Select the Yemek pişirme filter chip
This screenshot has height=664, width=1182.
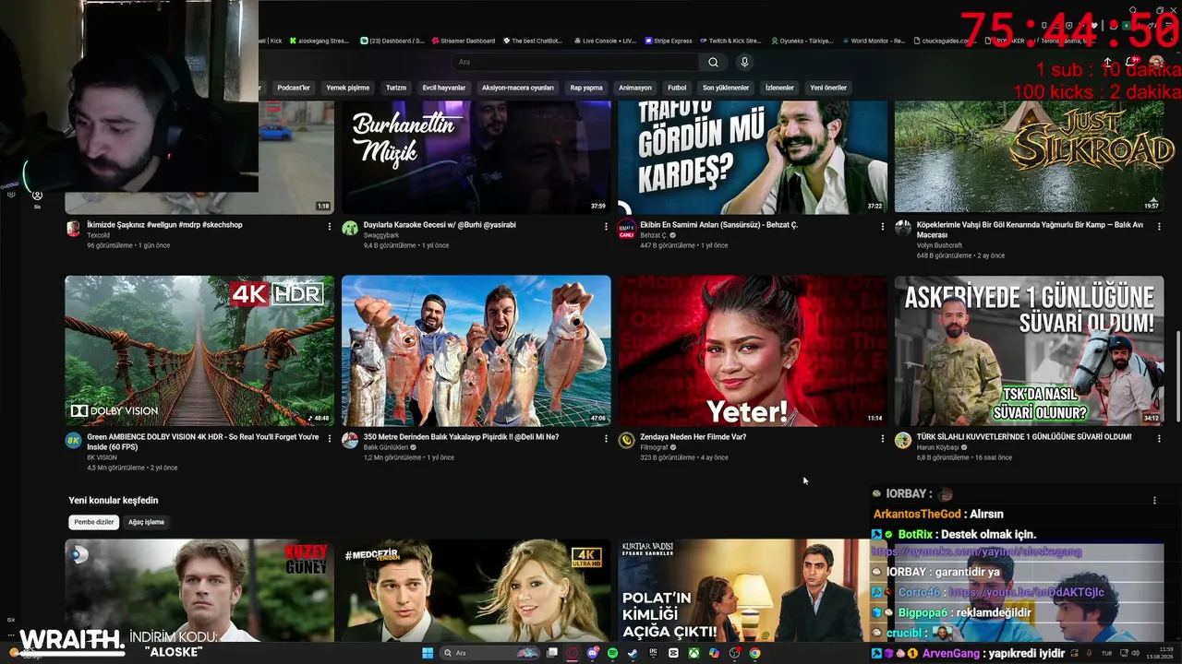348,88
